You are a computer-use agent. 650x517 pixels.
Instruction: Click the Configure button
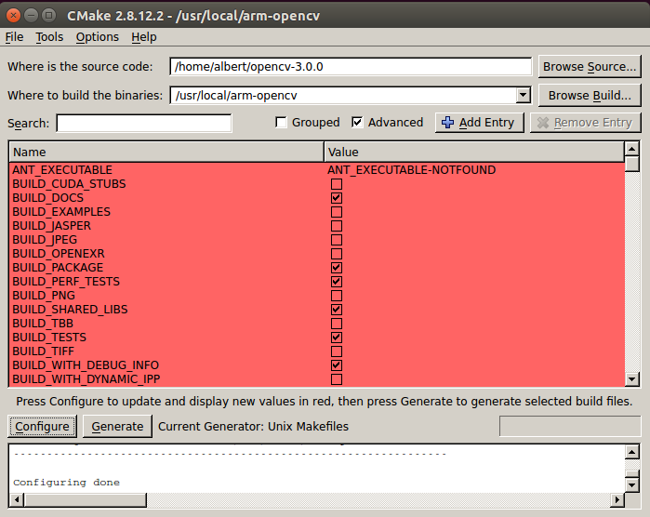pos(42,426)
